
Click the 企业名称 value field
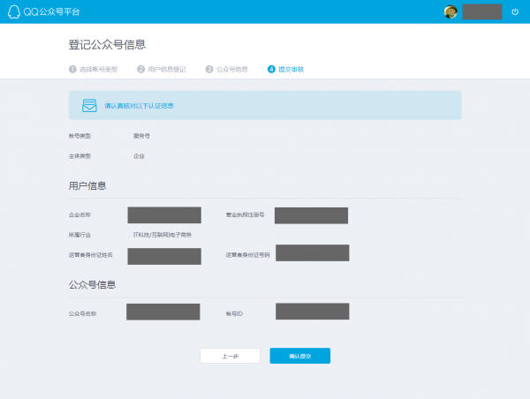point(164,215)
